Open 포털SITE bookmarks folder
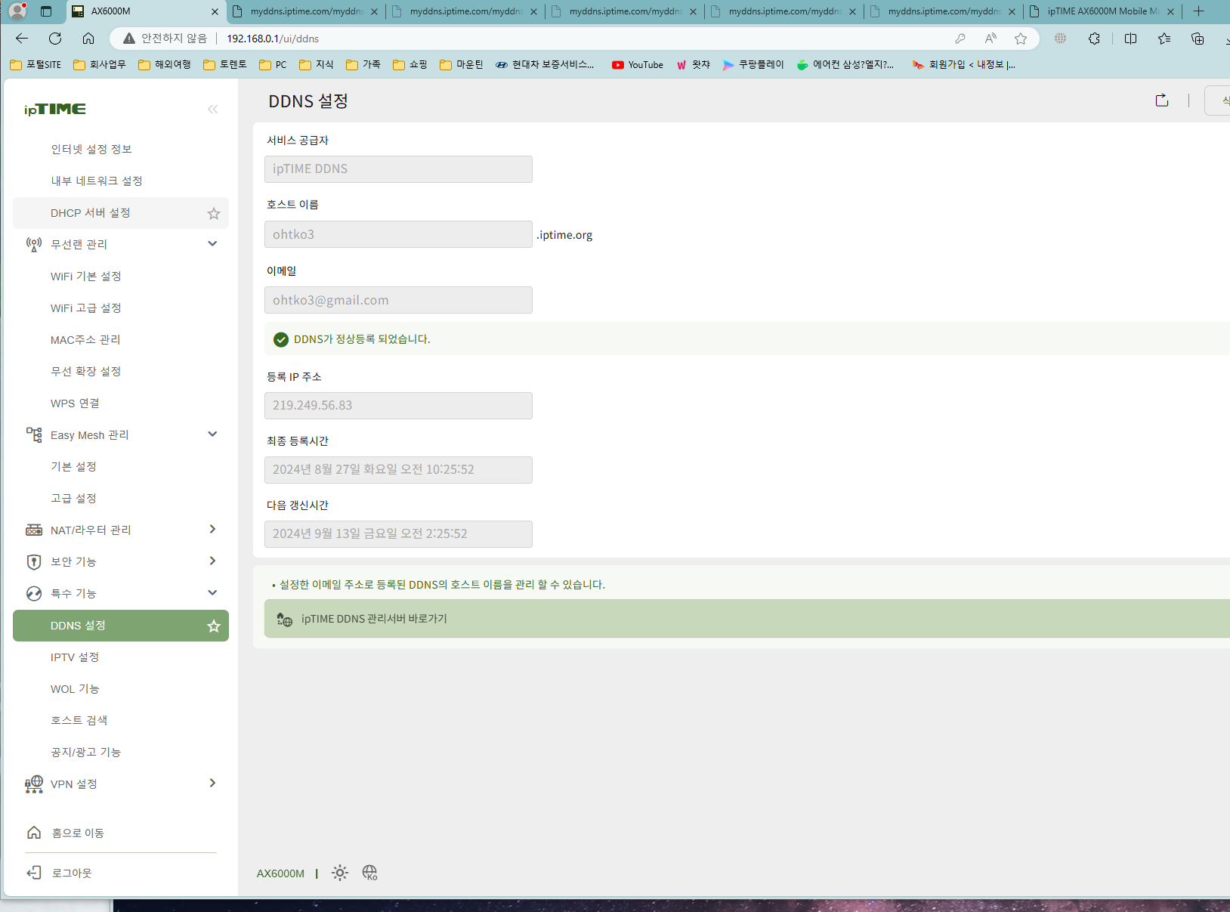 36,65
